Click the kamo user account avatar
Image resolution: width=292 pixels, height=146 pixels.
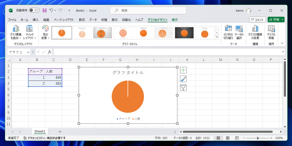(248, 11)
